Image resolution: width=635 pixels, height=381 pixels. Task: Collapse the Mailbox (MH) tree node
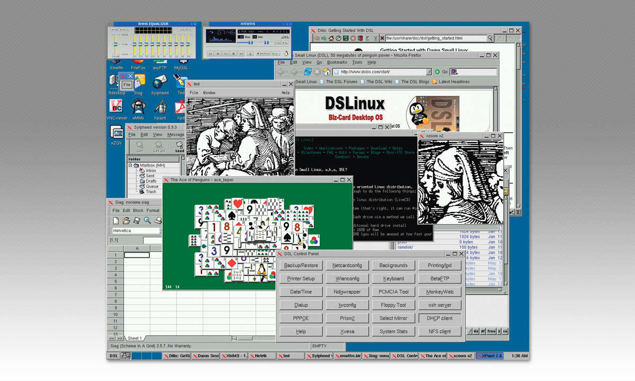130,165
